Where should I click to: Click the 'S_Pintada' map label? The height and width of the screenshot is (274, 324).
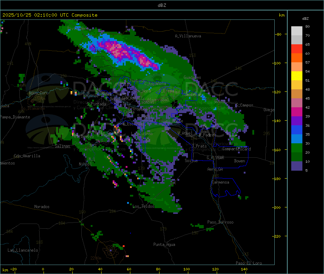96,104
